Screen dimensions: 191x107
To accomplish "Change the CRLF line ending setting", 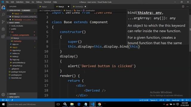I will pos(168,100).
